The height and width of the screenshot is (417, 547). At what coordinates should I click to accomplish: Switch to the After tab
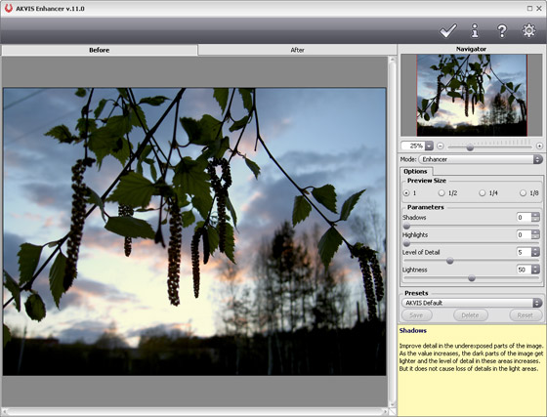(297, 50)
